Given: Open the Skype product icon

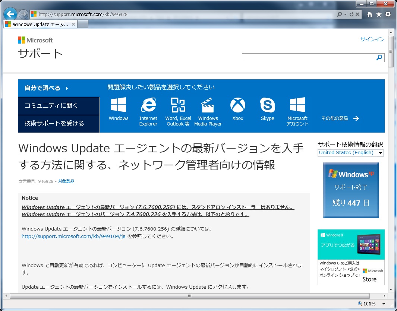Looking at the screenshot, I should point(267,105).
